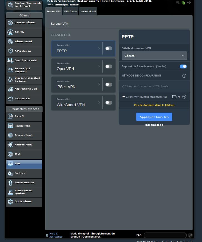Expand the IPSec VPN chevron
Viewport: 202px width, 242px height.
click(99, 84)
